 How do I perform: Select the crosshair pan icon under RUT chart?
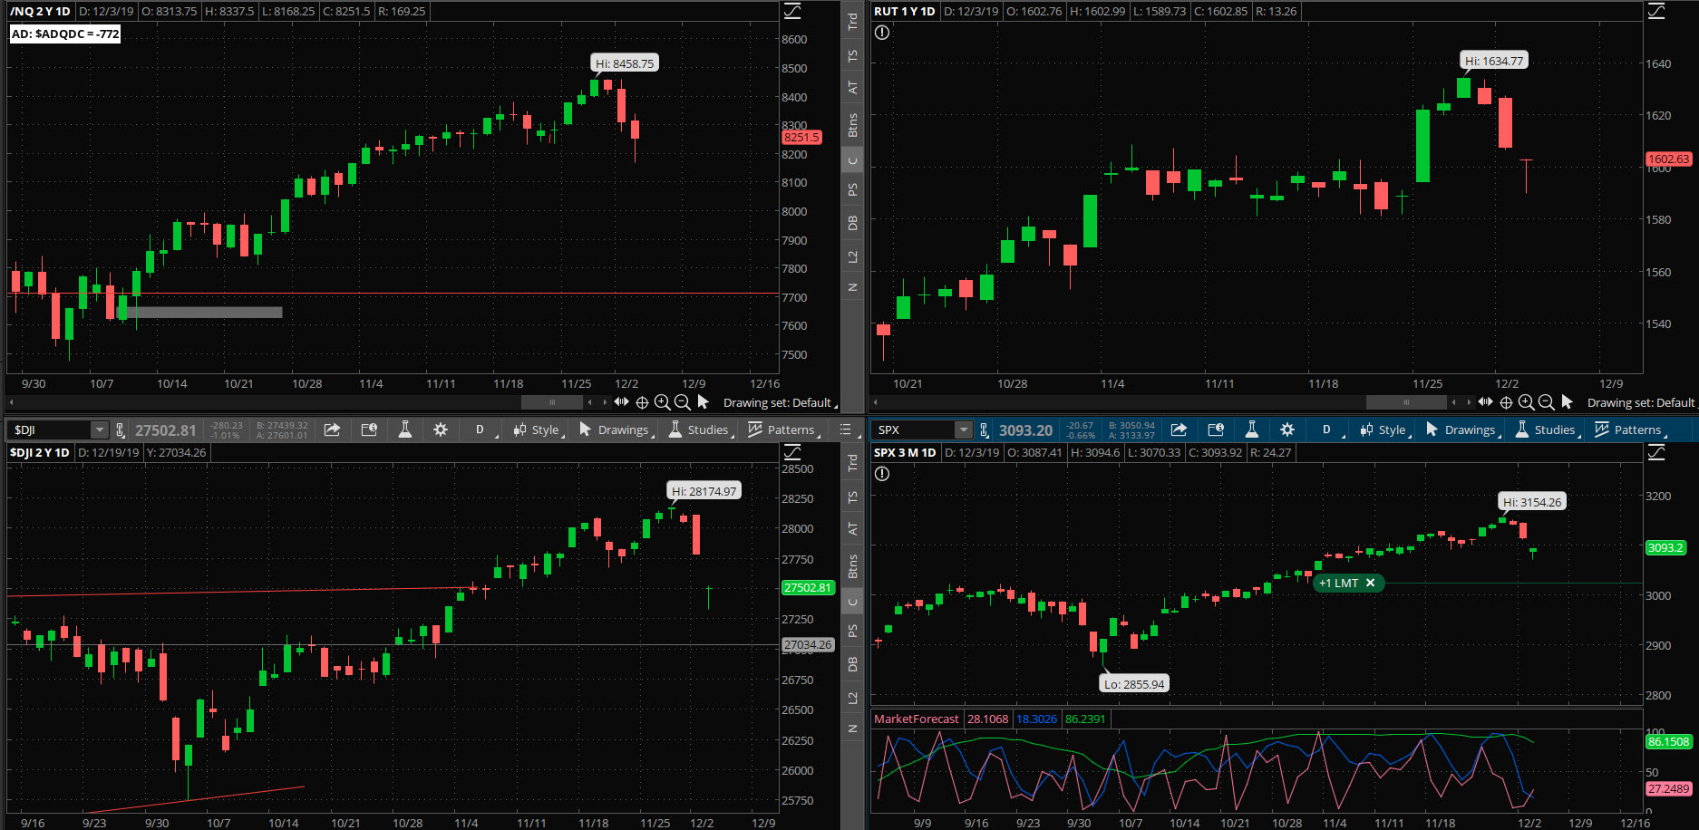point(1506,402)
